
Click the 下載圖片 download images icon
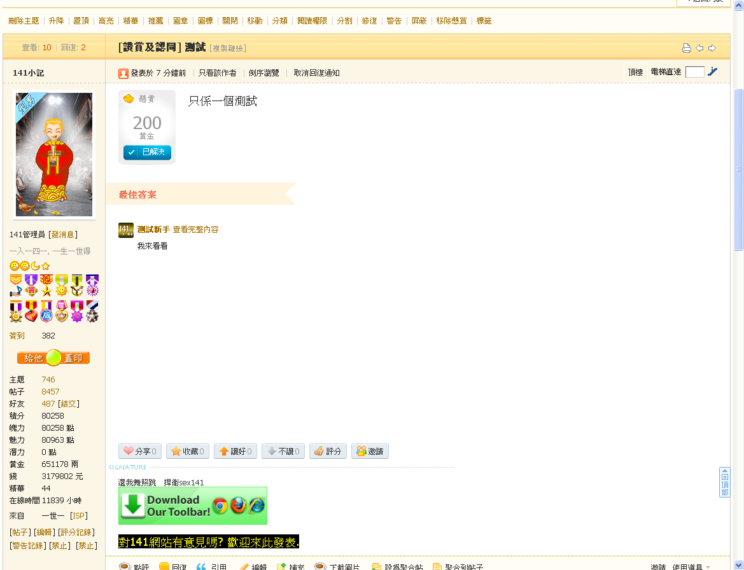[321, 566]
